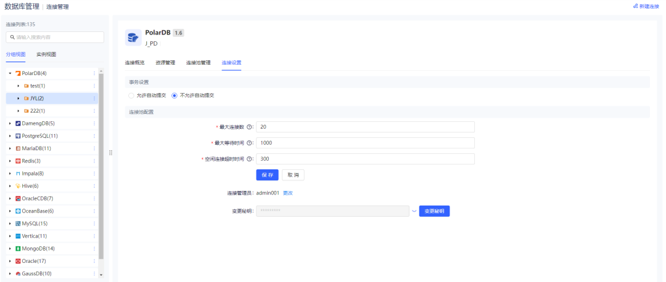
Task: Reveal the hidden secret key with the eye icon
Action: coord(414,211)
